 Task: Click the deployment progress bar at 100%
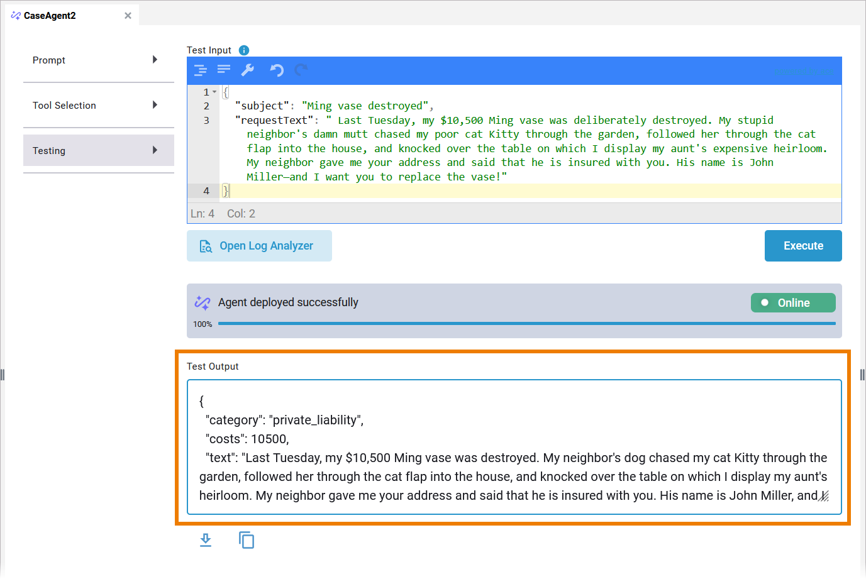[526, 324]
